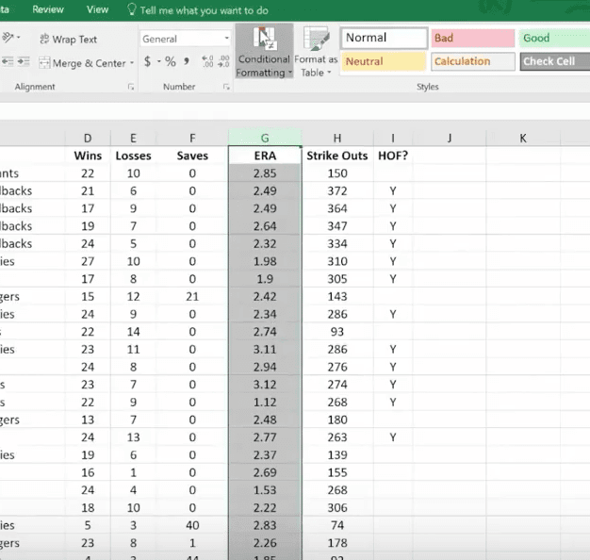Image resolution: width=590 pixels, height=560 pixels.
Task: Toggle Wrap Text for selected cells
Action: 69,40
